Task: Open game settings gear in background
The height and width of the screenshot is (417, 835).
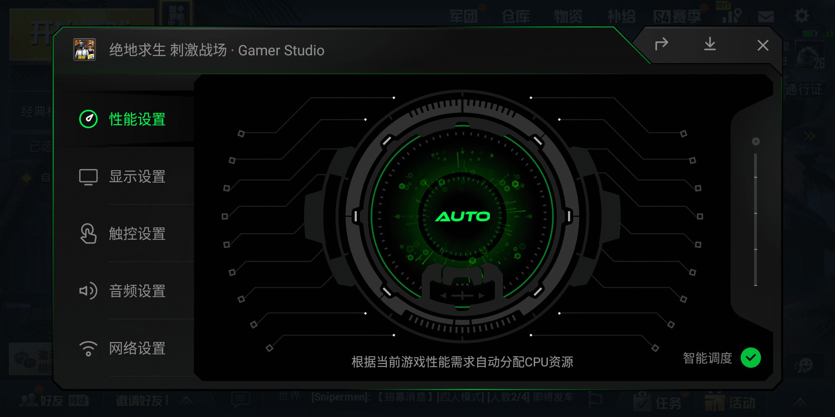Action: tap(801, 16)
